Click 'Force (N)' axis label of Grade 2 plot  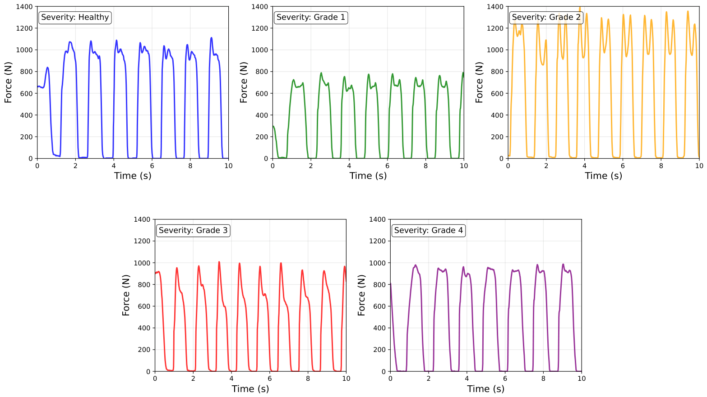point(480,82)
